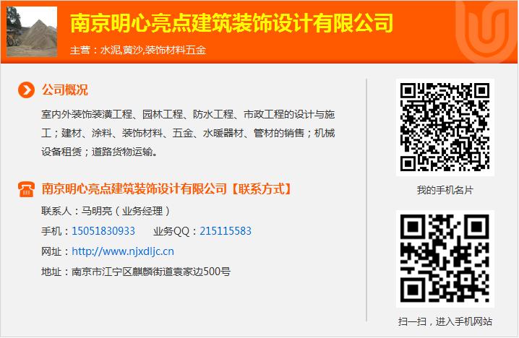Click the 主营 product line in the banner
Image resolution: width=519 pixels, height=338 pixels.
138,50
